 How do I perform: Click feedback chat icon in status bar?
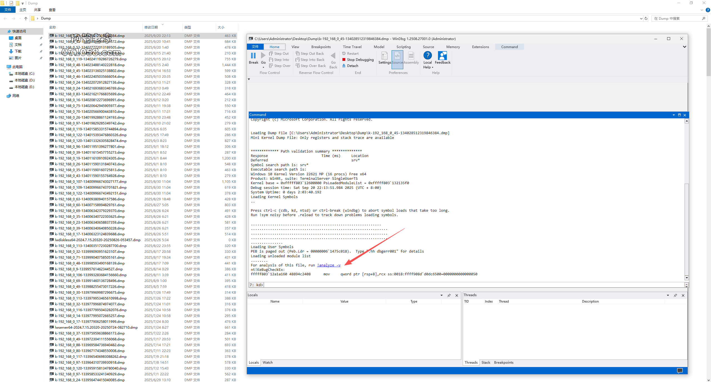click(680, 370)
